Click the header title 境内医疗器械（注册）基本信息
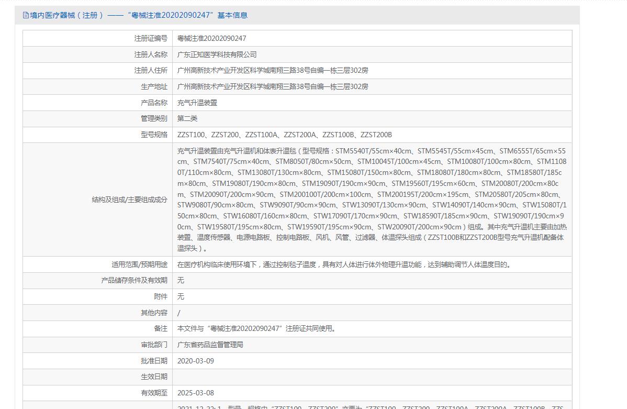627x409 pixels. tap(139, 15)
